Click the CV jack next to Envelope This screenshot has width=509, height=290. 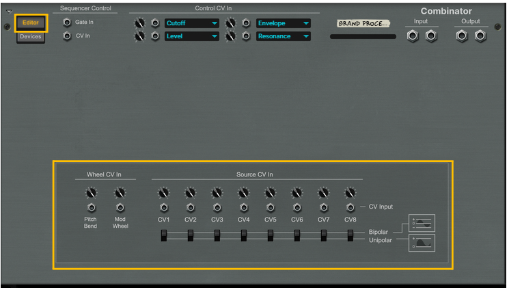[x=246, y=23]
